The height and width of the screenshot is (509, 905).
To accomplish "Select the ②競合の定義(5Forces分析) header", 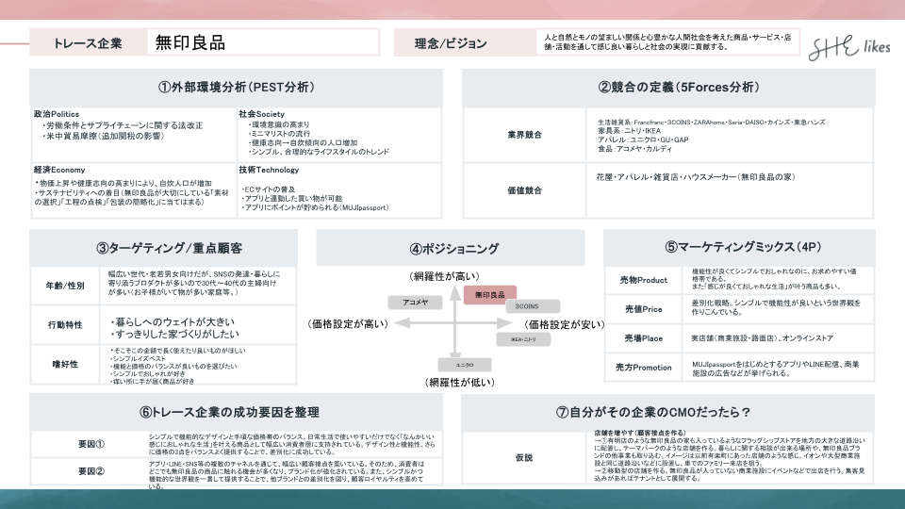I will point(677,87).
